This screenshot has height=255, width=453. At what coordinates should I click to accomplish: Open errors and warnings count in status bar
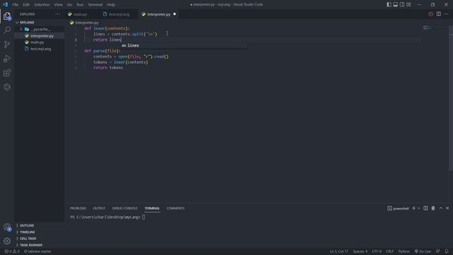coord(12,251)
